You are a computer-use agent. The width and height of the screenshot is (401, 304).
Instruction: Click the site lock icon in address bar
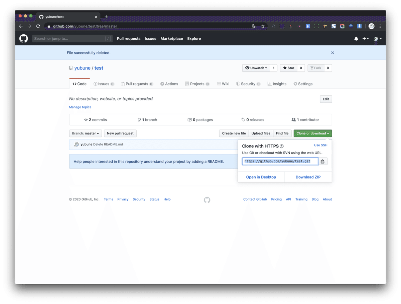[x=49, y=26]
